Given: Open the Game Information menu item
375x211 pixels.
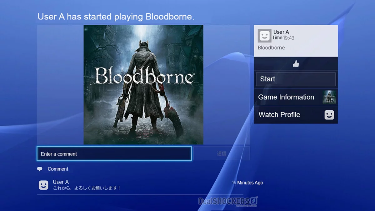Looking at the screenshot, I should [296, 97].
